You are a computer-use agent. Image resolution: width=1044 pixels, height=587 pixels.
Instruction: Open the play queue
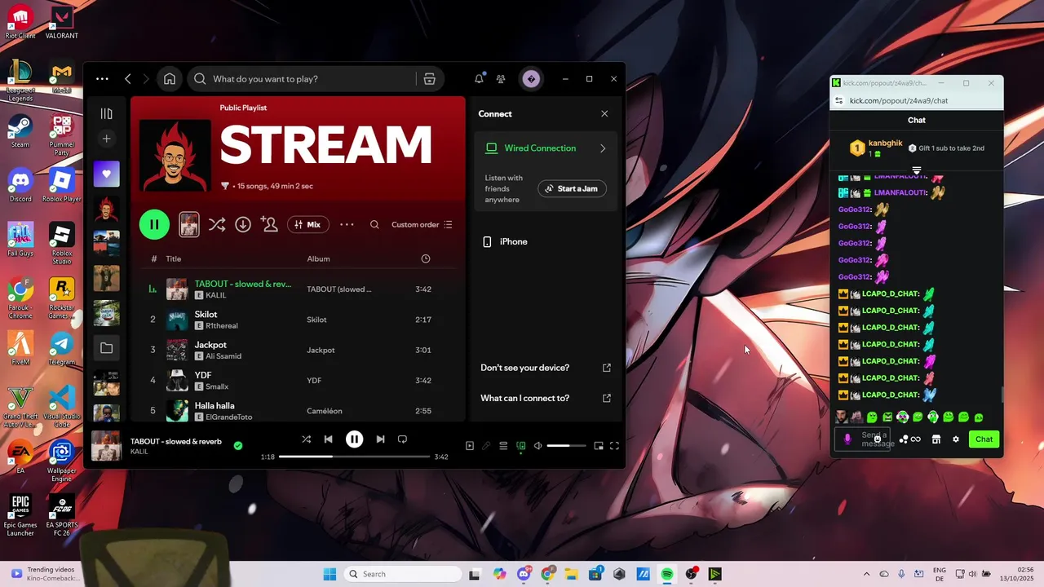pyautogui.click(x=503, y=446)
